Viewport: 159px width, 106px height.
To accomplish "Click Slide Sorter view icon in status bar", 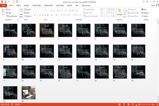I will tap(124, 104).
